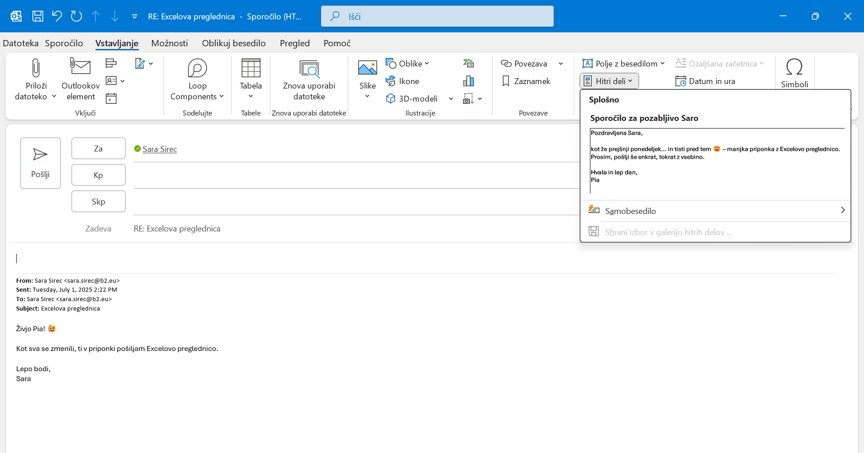The height and width of the screenshot is (453, 864).
Task: Open the Pomoč tab
Action: pyautogui.click(x=337, y=43)
